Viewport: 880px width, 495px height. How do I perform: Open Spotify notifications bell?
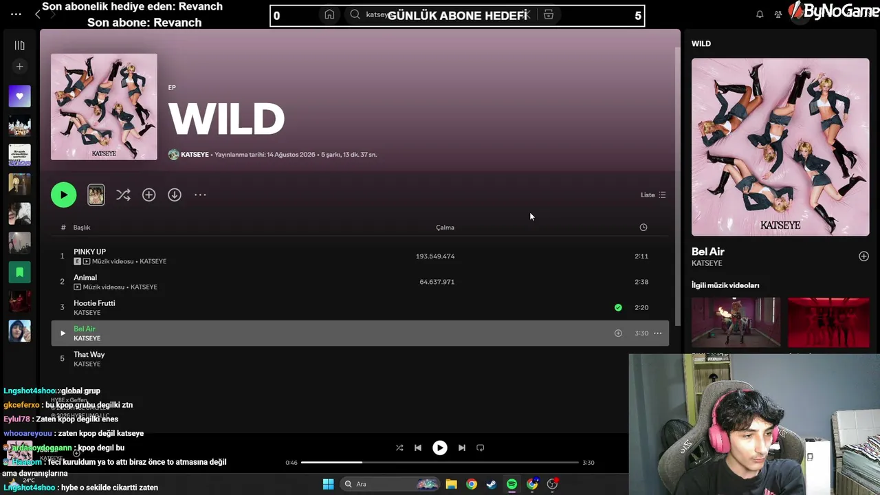760,14
